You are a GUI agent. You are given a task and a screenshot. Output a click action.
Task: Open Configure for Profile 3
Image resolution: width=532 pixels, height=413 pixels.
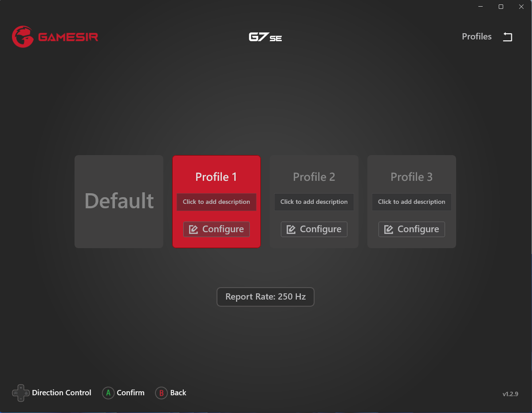(412, 229)
